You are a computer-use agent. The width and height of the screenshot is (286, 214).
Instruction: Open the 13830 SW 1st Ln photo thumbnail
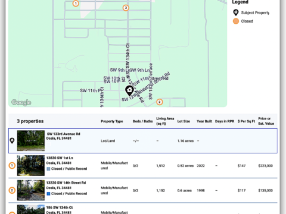click(x=31, y=165)
